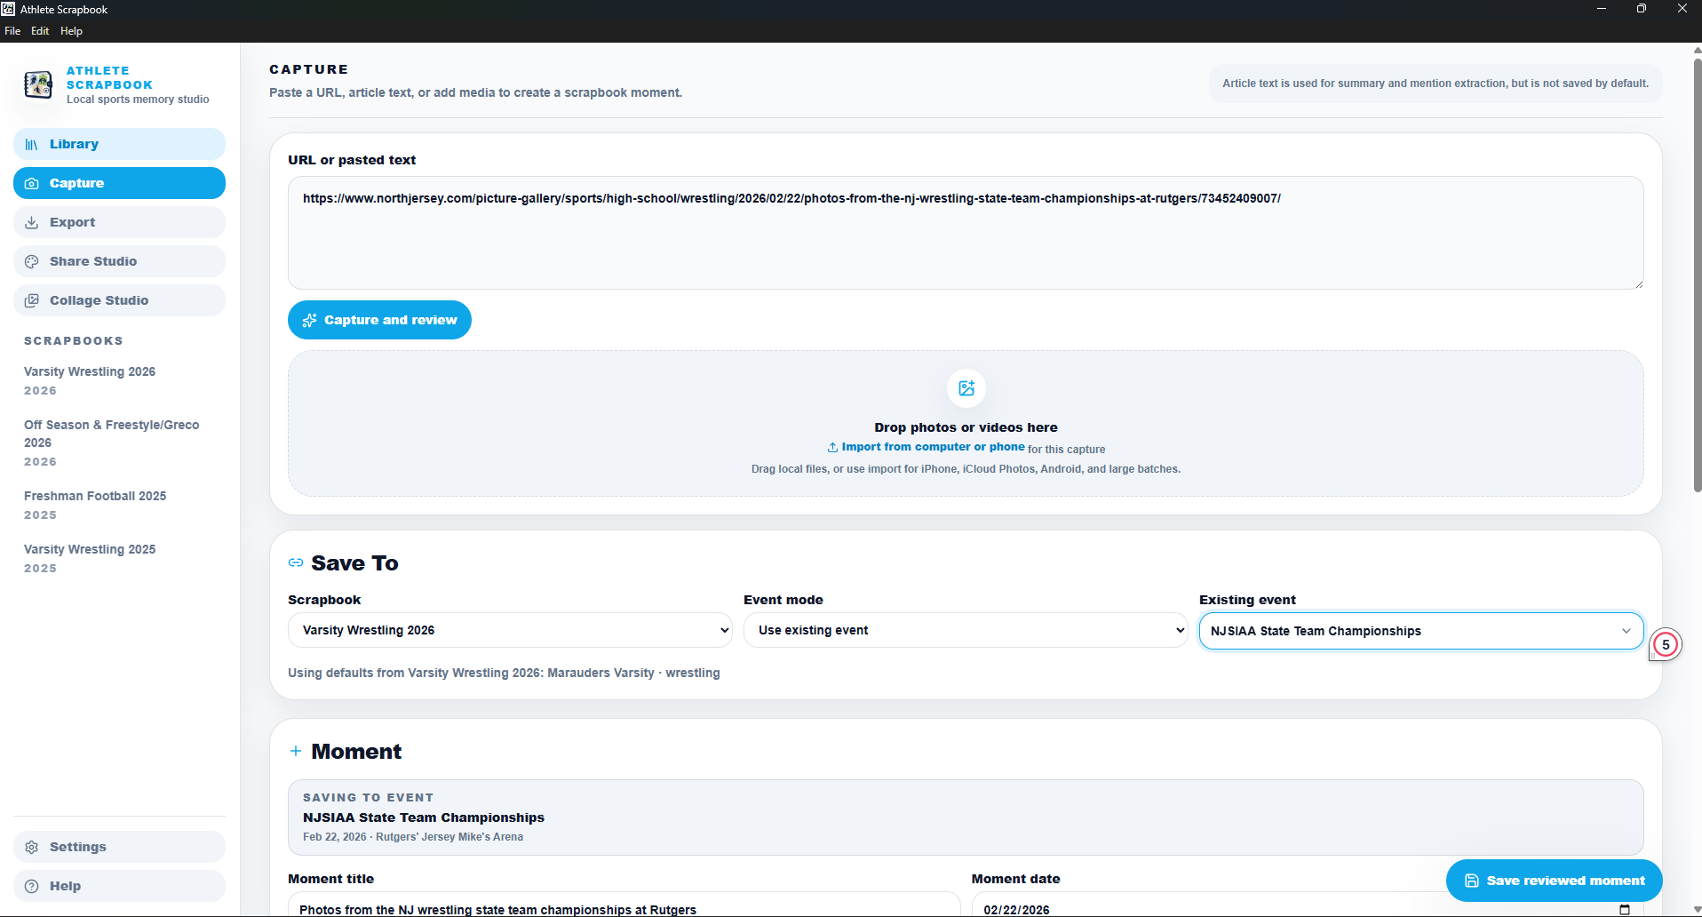Click the add-image icon in the drop zone
This screenshot has width=1702, height=917.
[966, 388]
